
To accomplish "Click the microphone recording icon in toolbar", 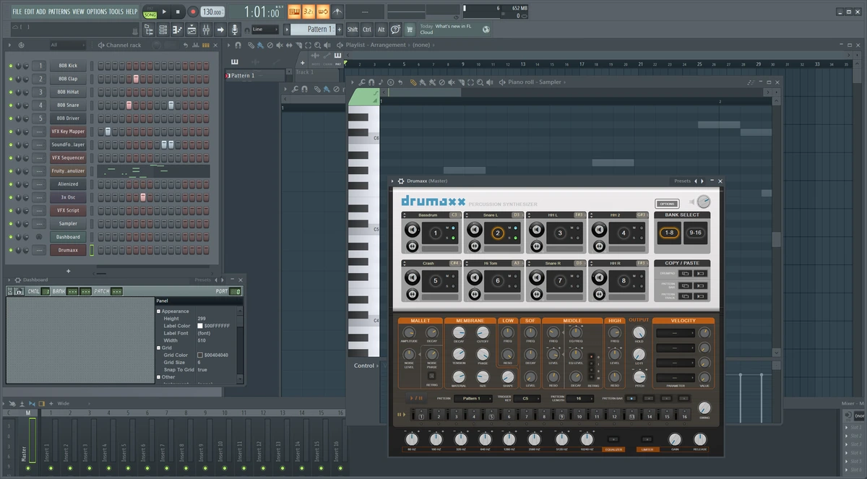I will pyautogui.click(x=234, y=30).
